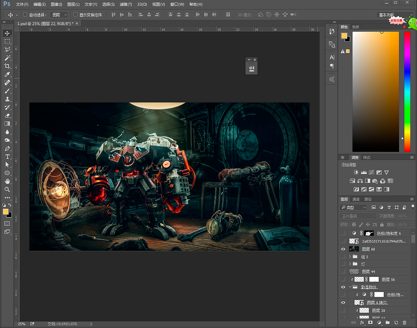Open the Character panel icon
417x328 pixels.
(x=332, y=57)
